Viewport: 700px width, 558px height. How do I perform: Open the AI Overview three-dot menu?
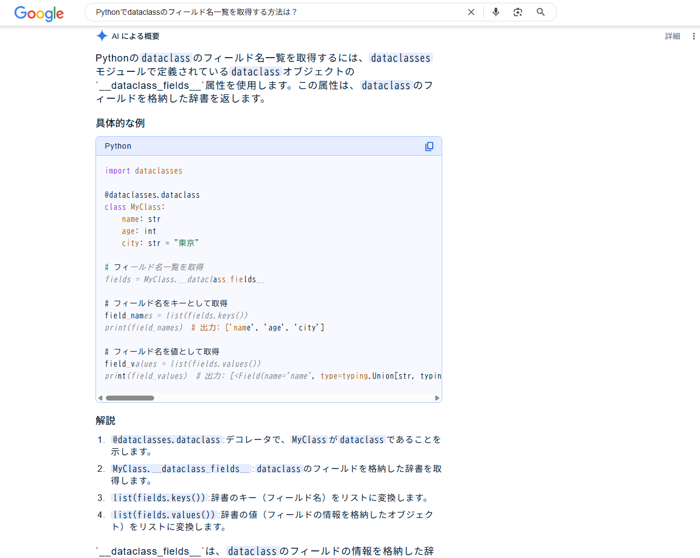693,36
